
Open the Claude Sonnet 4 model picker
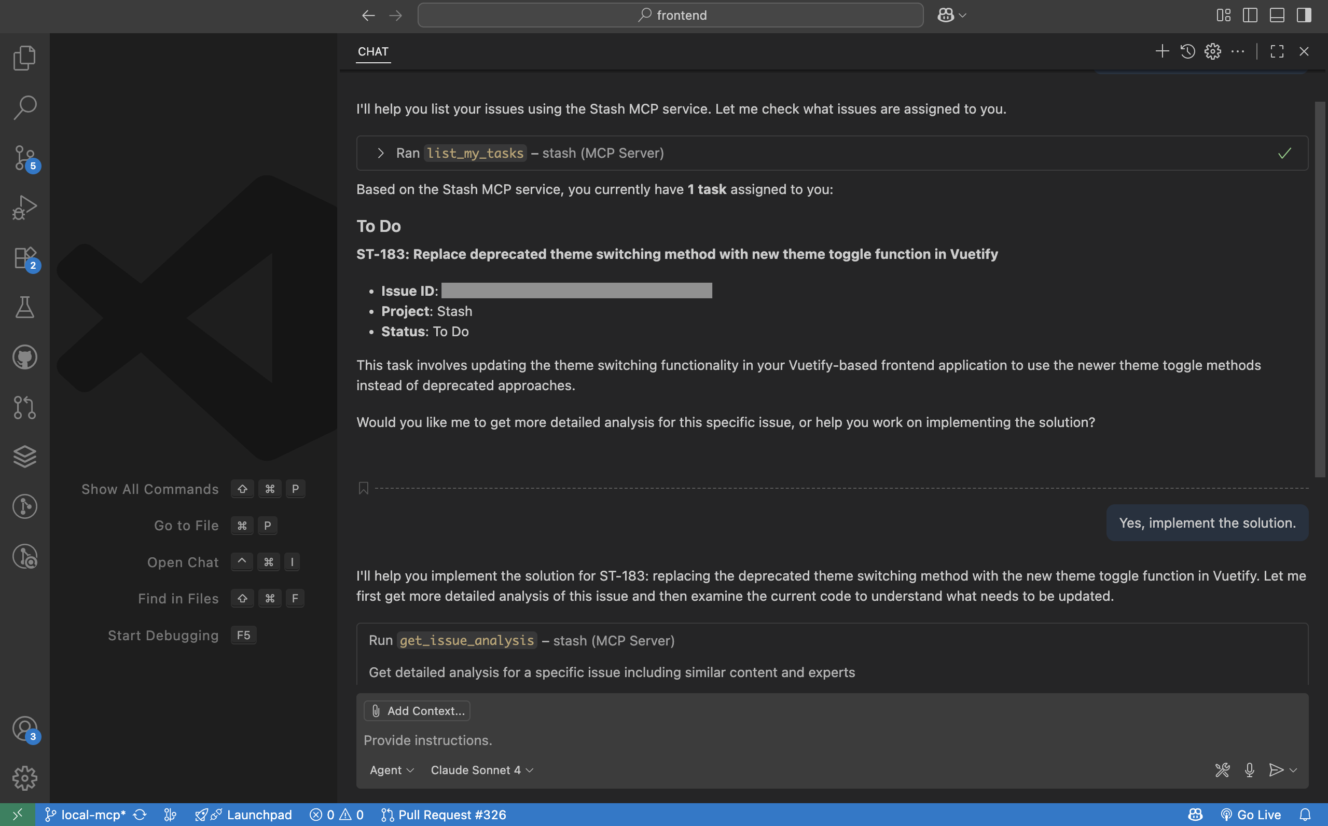pos(481,770)
